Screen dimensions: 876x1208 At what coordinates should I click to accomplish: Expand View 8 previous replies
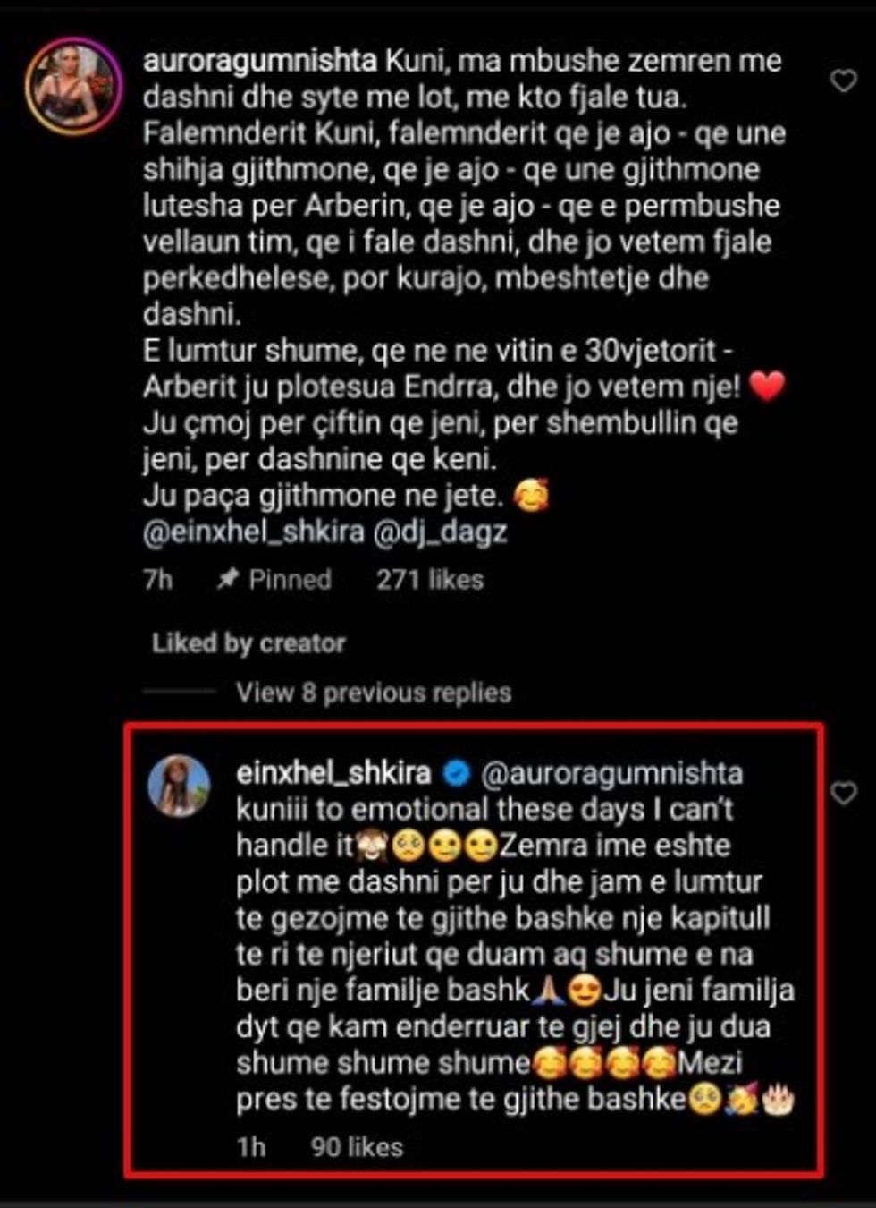click(x=374, y=693)
